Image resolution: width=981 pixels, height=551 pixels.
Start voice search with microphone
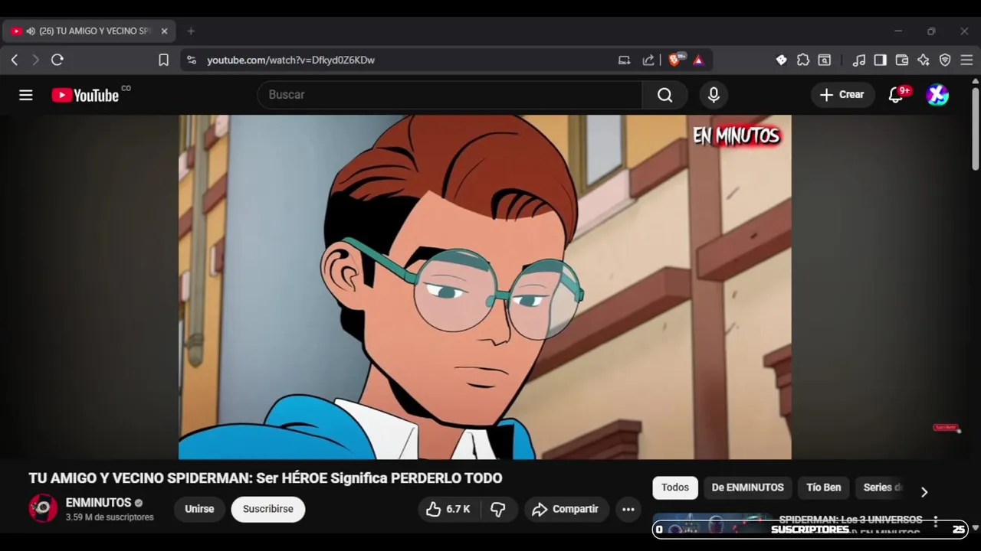(x=714, y=95)
